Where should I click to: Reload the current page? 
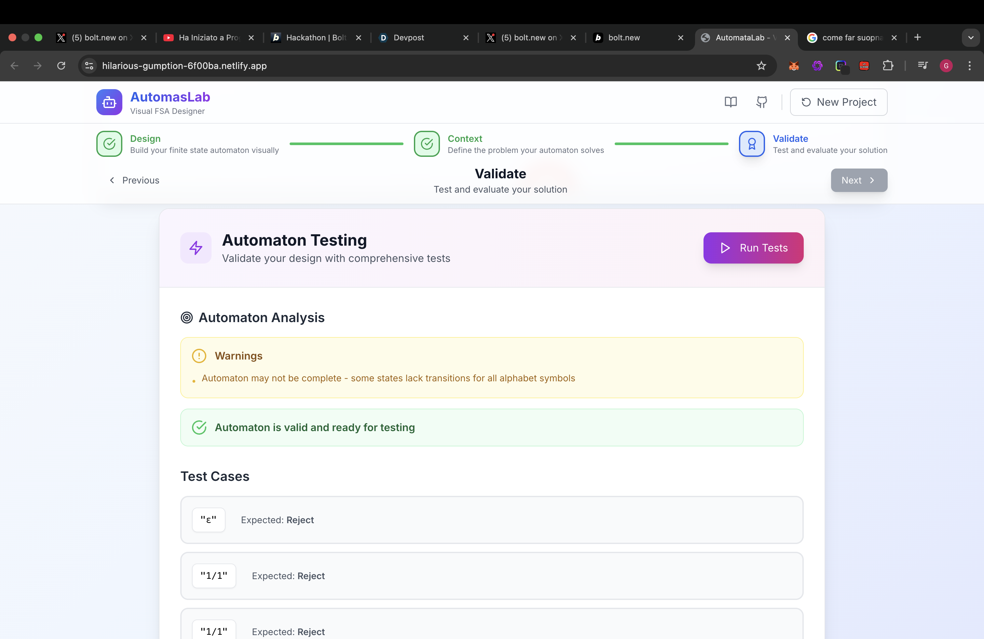click(61, 66)
